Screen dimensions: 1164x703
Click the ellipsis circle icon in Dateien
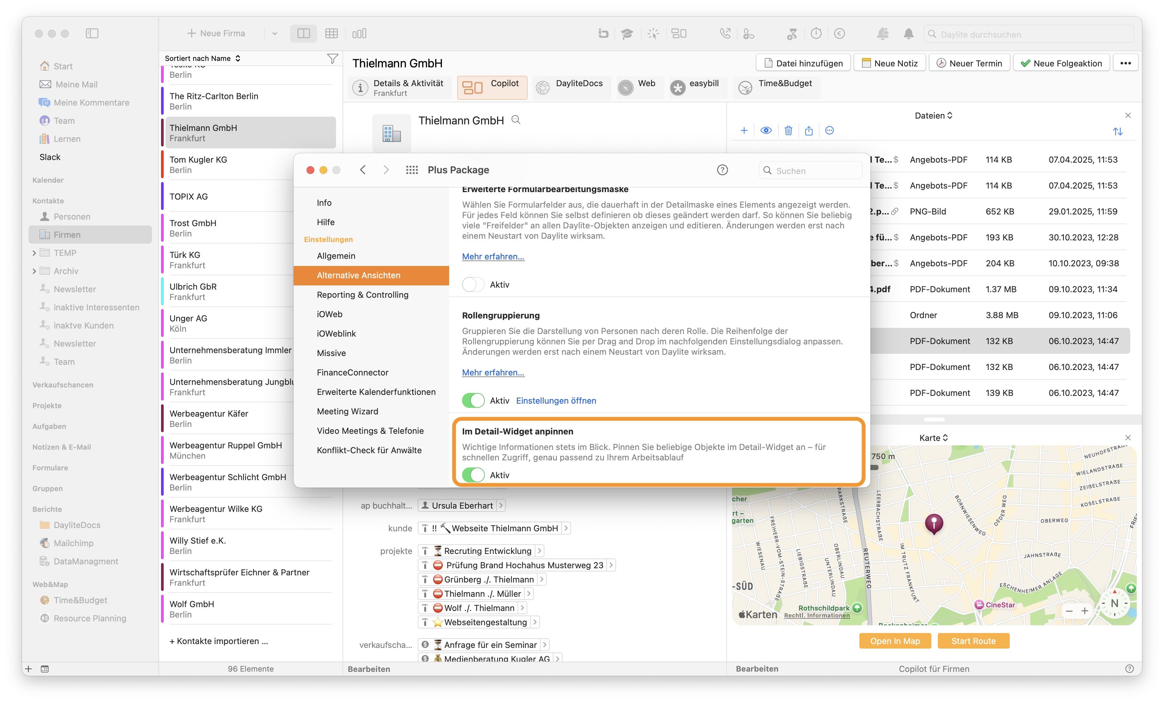tap(830, 131)
